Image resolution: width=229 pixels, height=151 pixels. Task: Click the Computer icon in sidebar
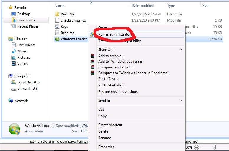click(x=11, y=76)
